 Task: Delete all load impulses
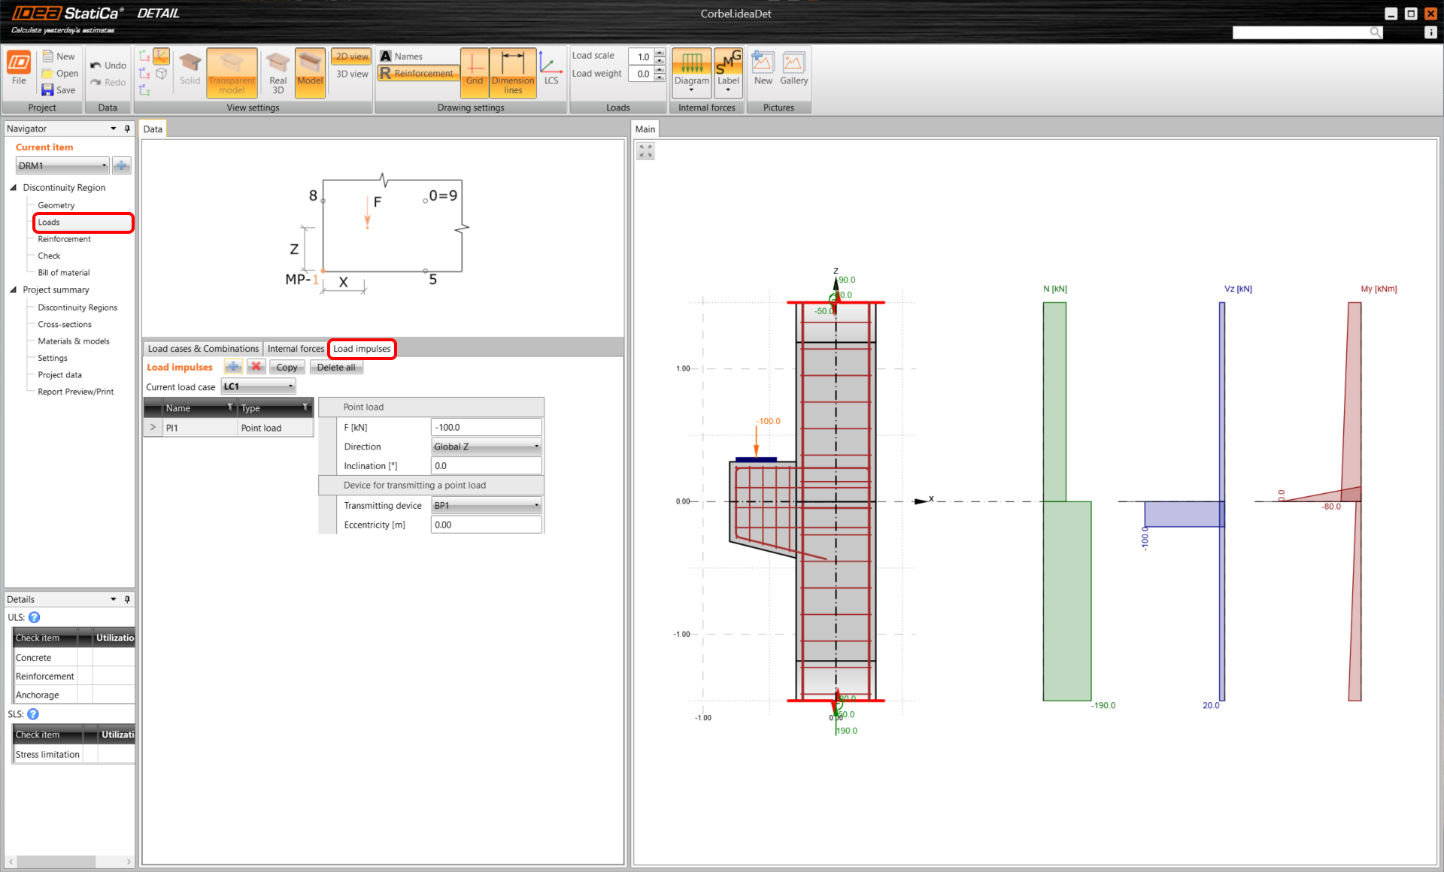336,367
